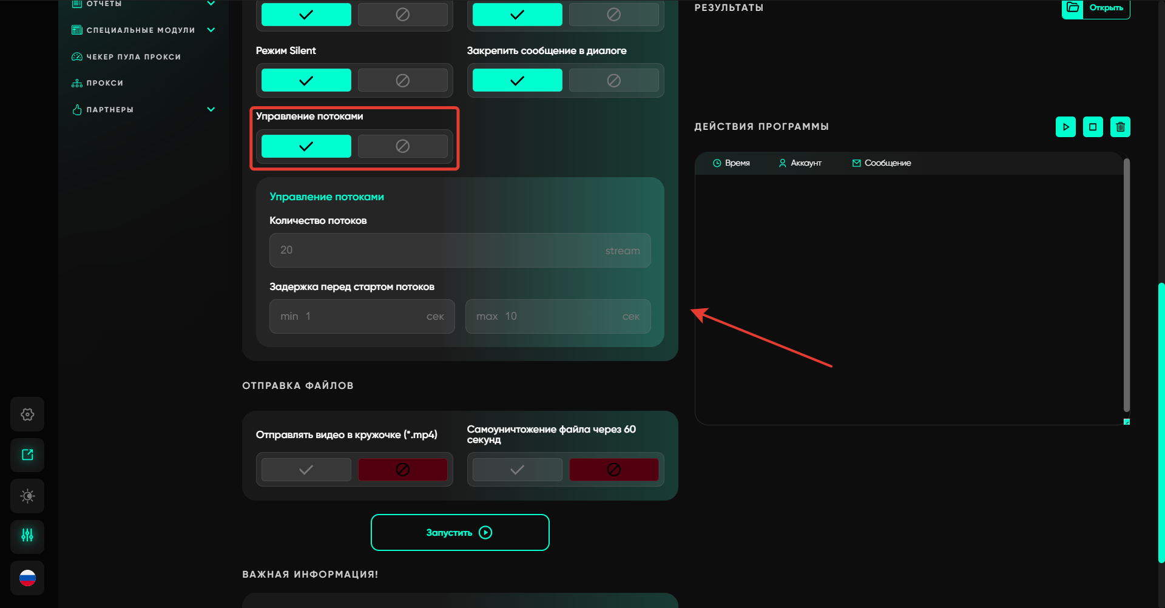Expand the Партнеры menu chevron
Screen dimensions: 1165x608
[211, 110]
